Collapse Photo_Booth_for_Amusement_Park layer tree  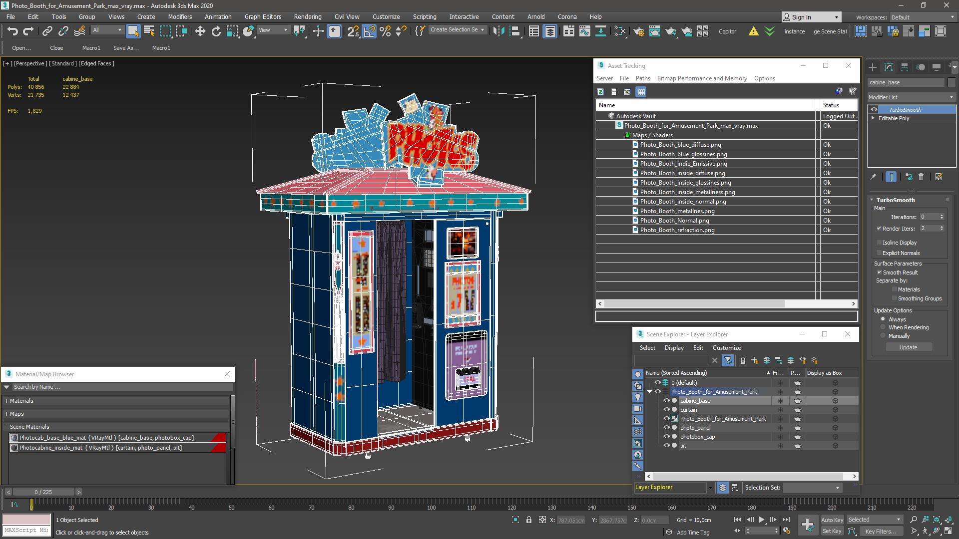[x=649, y=392]
